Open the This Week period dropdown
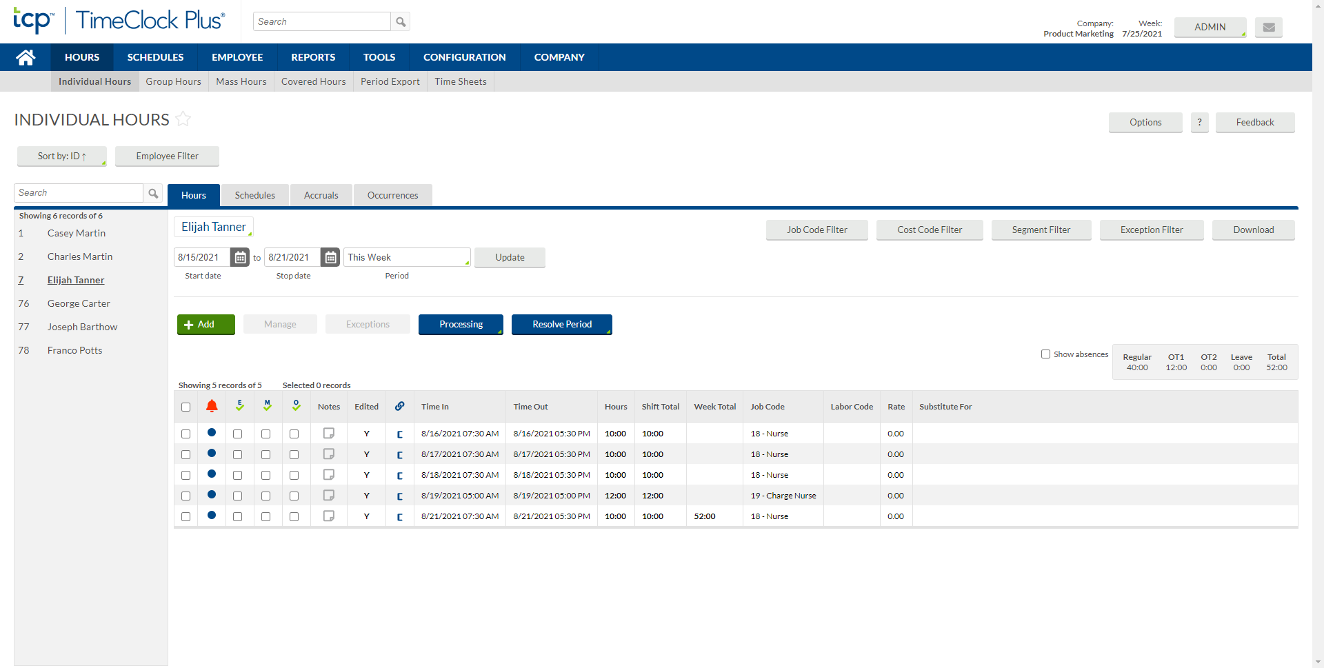 [x=407, y=256]
